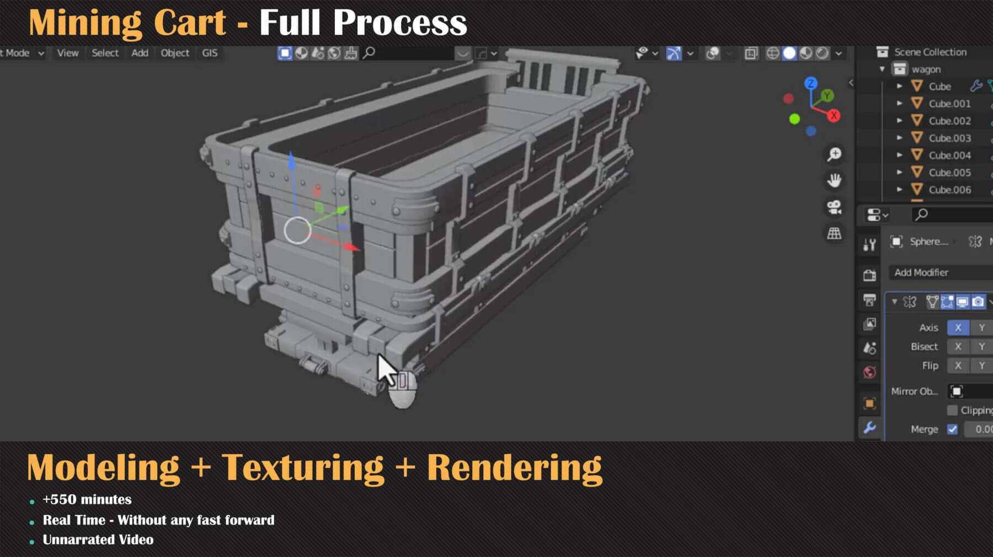This screenshot has height=557, width=993.
Task: Select solid viewport shading mode
Action: [789, 53]
